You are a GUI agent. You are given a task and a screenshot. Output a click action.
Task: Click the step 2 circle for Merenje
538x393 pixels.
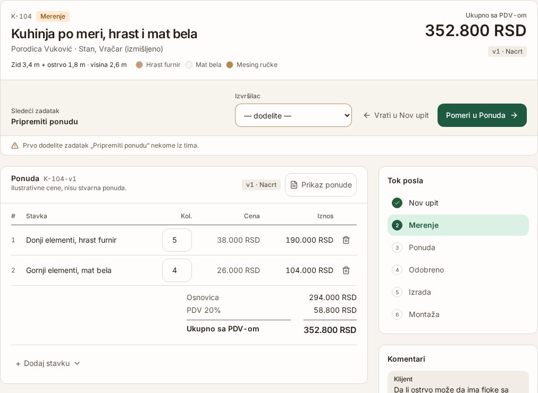pyautogui.click(x=397, y=225)
